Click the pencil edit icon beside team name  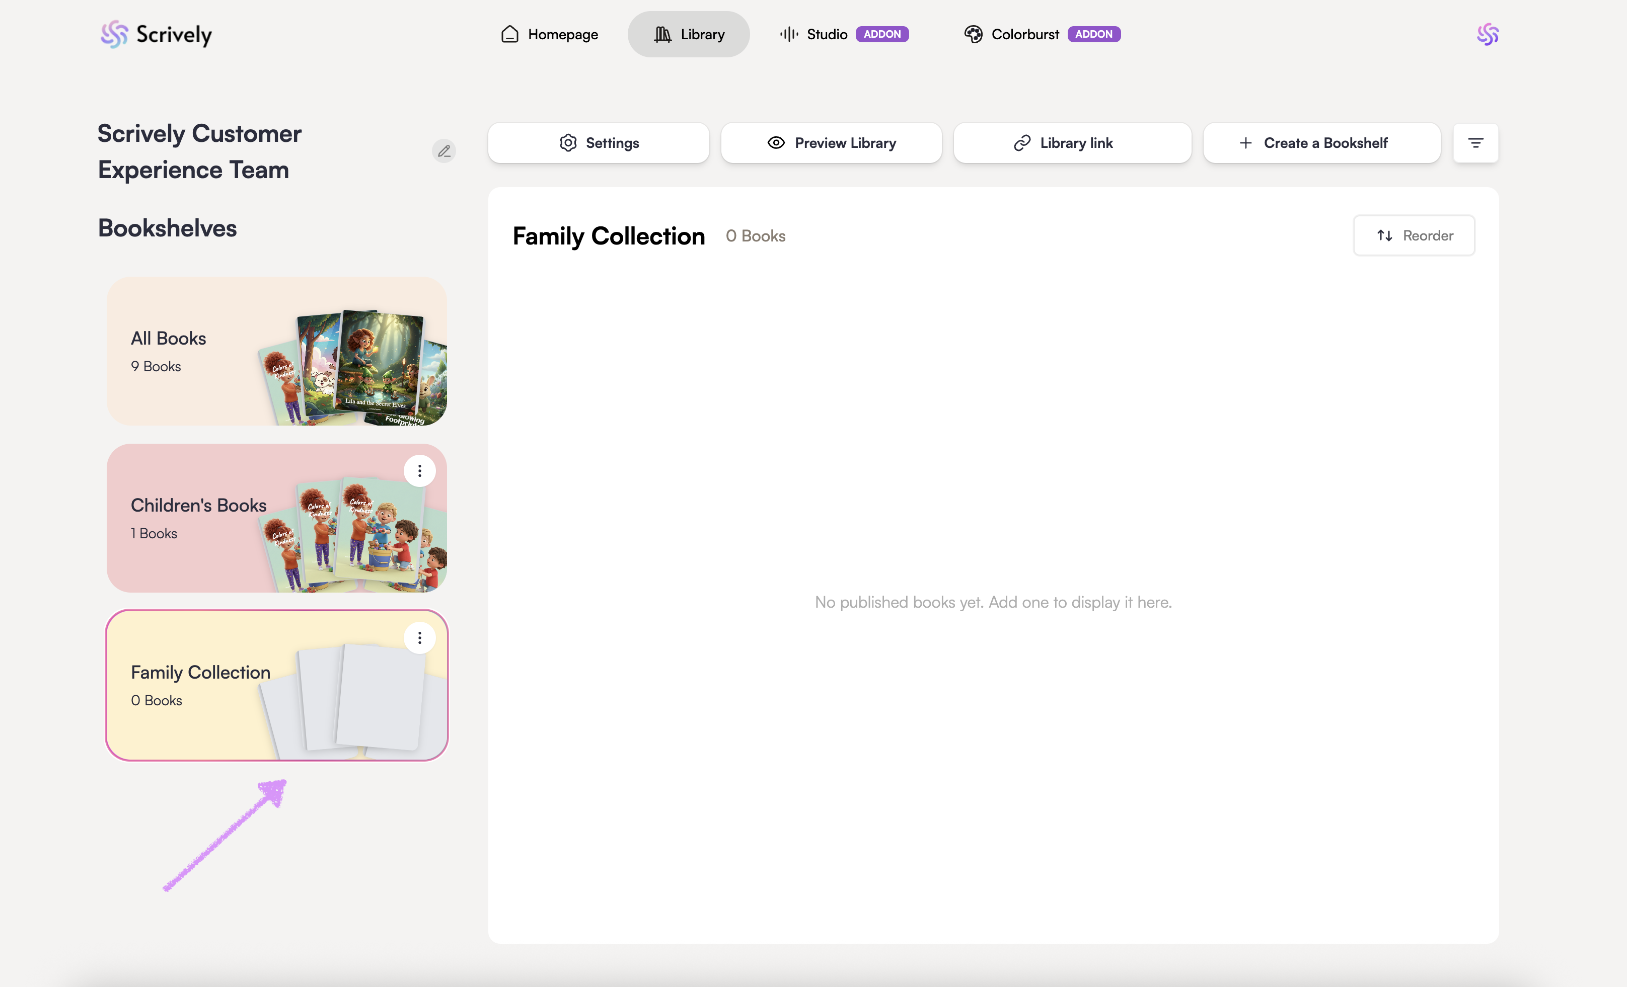tap(443, 151)
